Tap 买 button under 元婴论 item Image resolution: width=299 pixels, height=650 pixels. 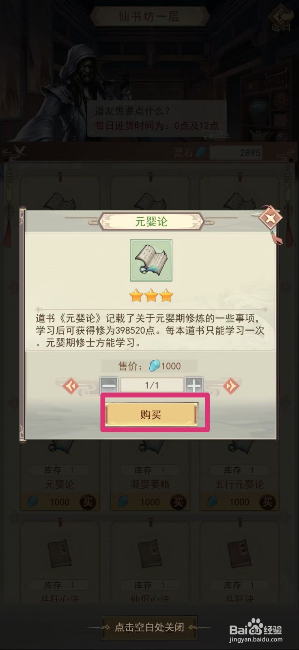(x=87, y=502)
